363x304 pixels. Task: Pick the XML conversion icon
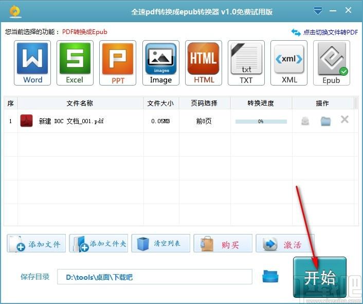click(x=289, y=63)
